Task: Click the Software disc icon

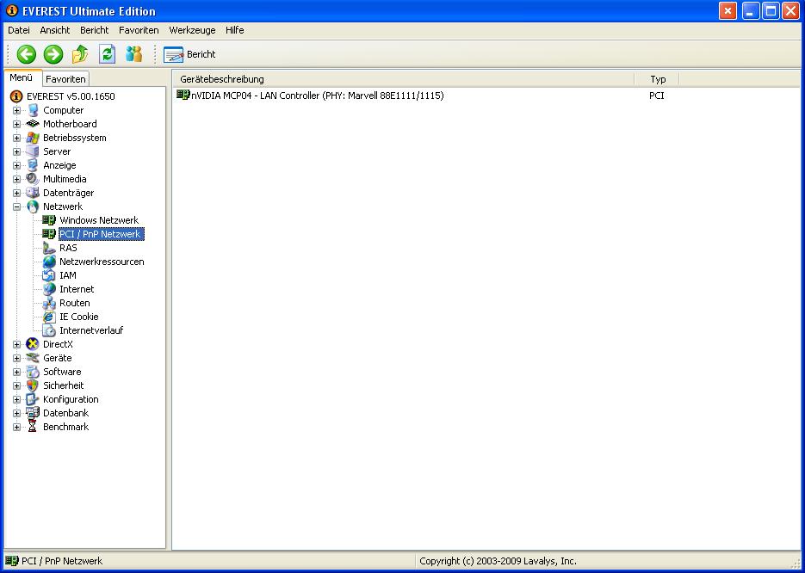Action: [33, 372]
